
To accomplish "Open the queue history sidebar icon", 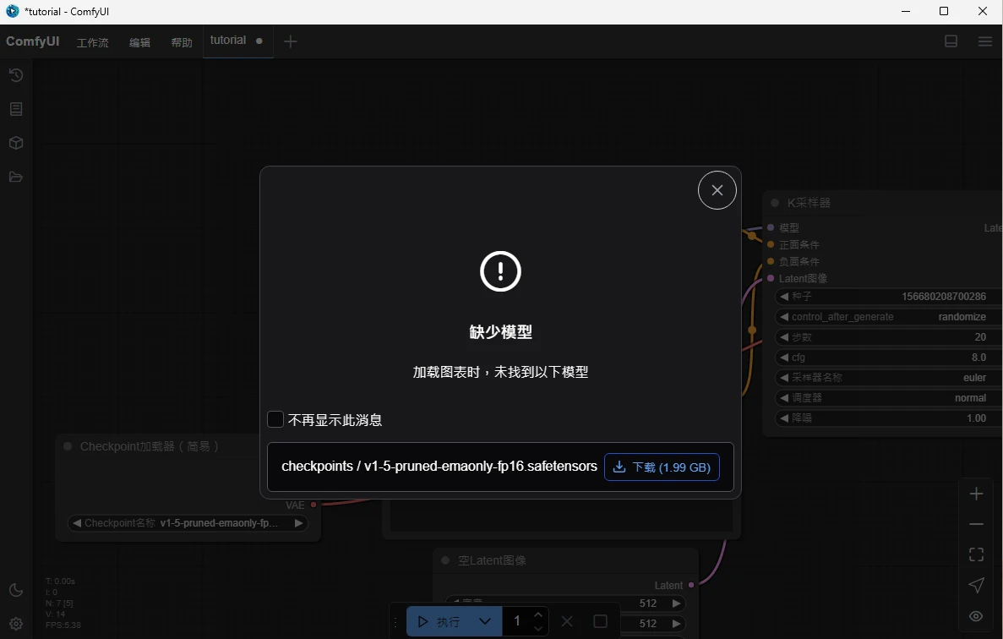I will pos(16,76).
